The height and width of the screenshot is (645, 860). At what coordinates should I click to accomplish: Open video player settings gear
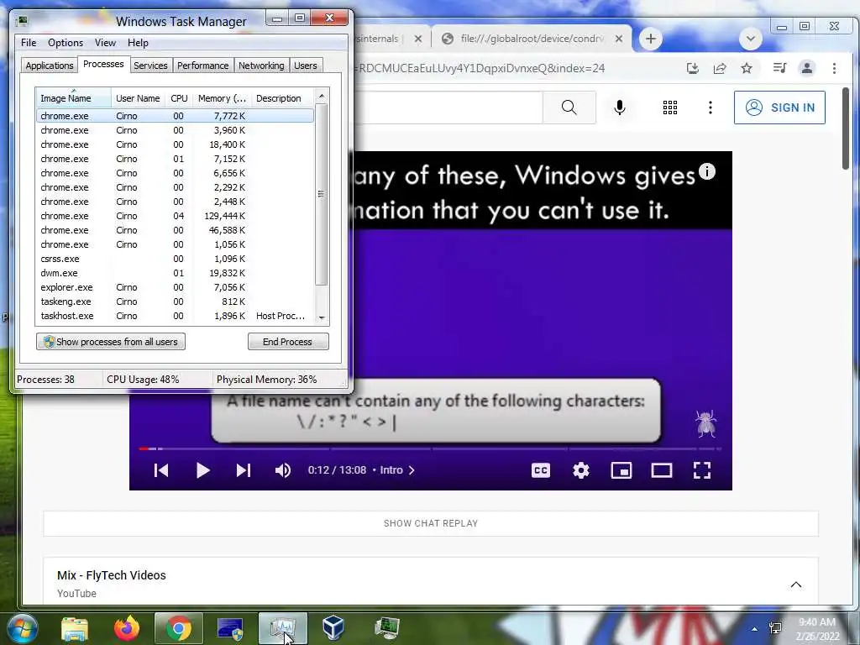coord(581,470)
